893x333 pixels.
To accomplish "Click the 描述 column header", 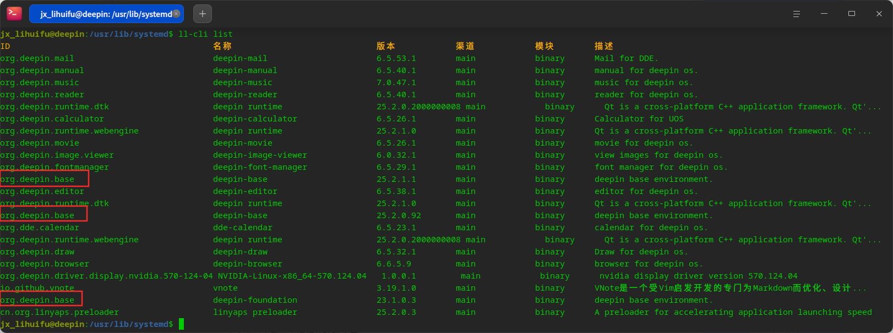I will click(x=604, y=46).
